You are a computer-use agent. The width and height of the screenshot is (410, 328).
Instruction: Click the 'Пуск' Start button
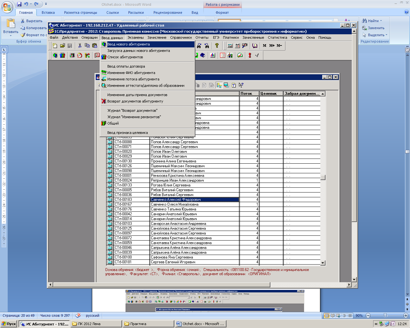[9, 324]
